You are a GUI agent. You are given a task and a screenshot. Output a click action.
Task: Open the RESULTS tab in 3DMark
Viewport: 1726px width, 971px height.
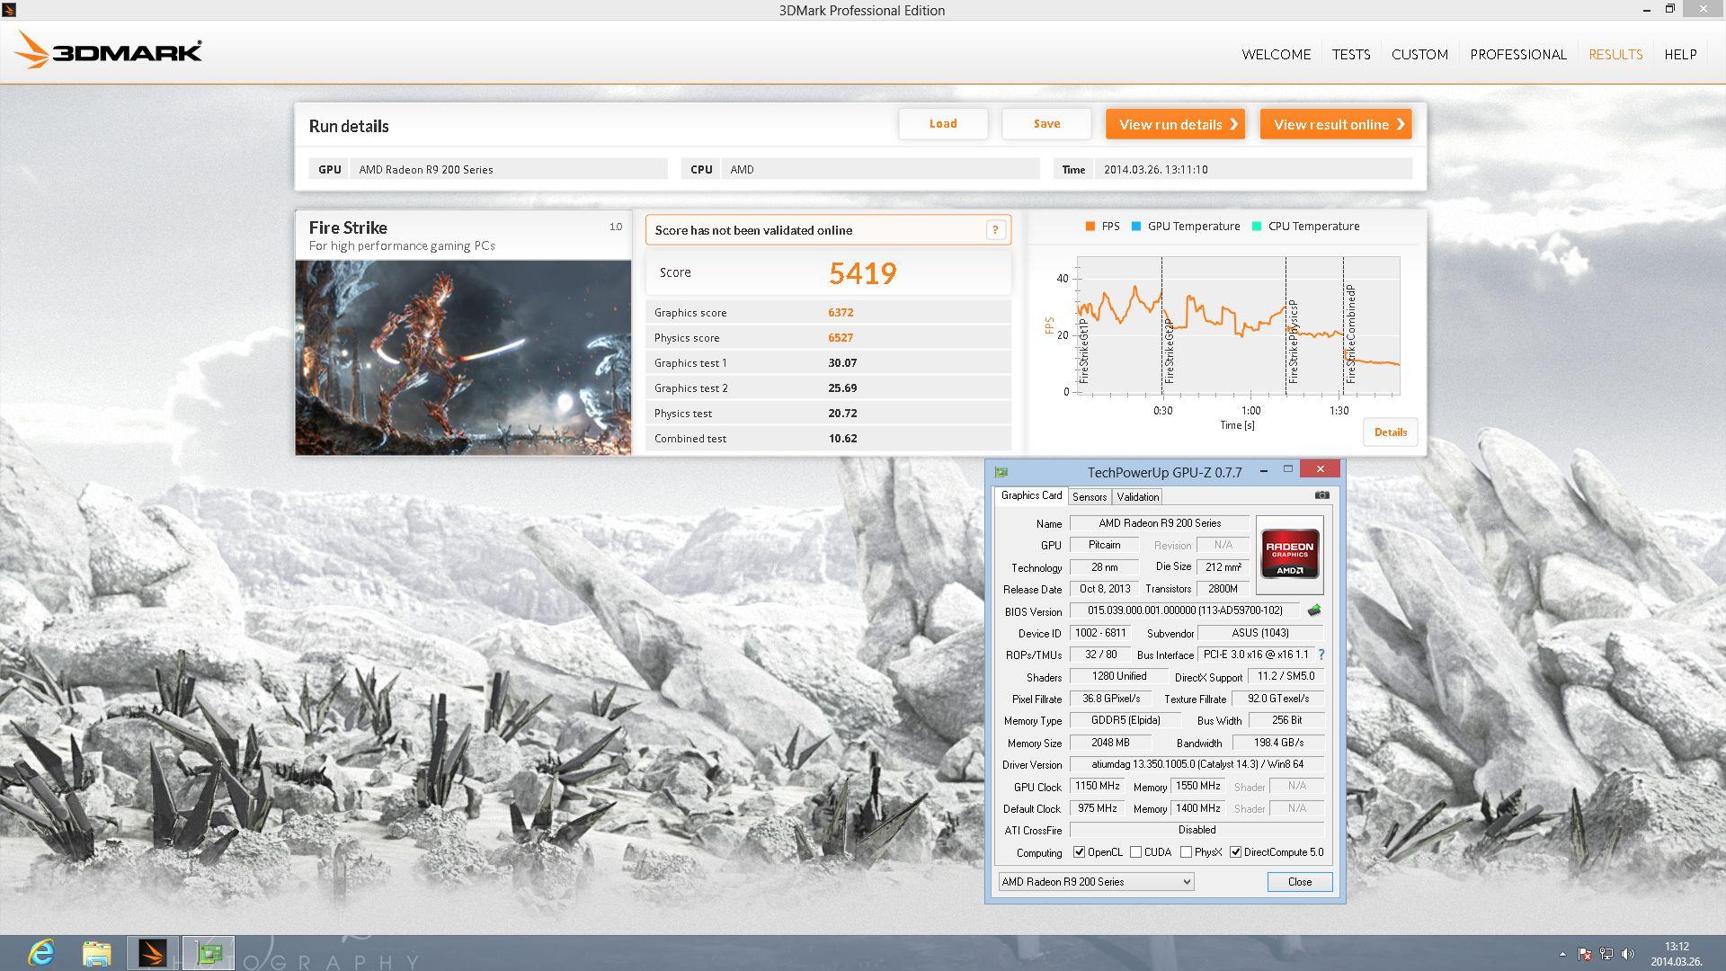(1615, 55)
